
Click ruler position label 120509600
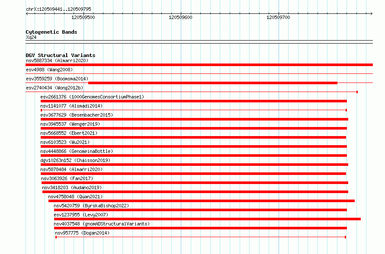[180, 17]
